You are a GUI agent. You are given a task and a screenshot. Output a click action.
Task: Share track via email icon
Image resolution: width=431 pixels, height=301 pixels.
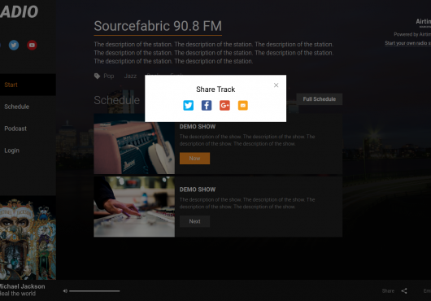click(242, 105)
